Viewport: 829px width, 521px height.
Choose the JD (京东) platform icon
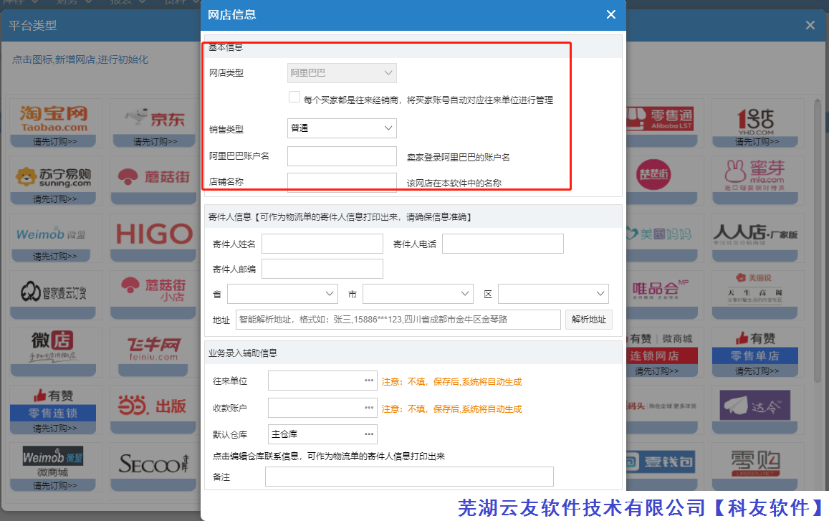click(x=154, y=118)
